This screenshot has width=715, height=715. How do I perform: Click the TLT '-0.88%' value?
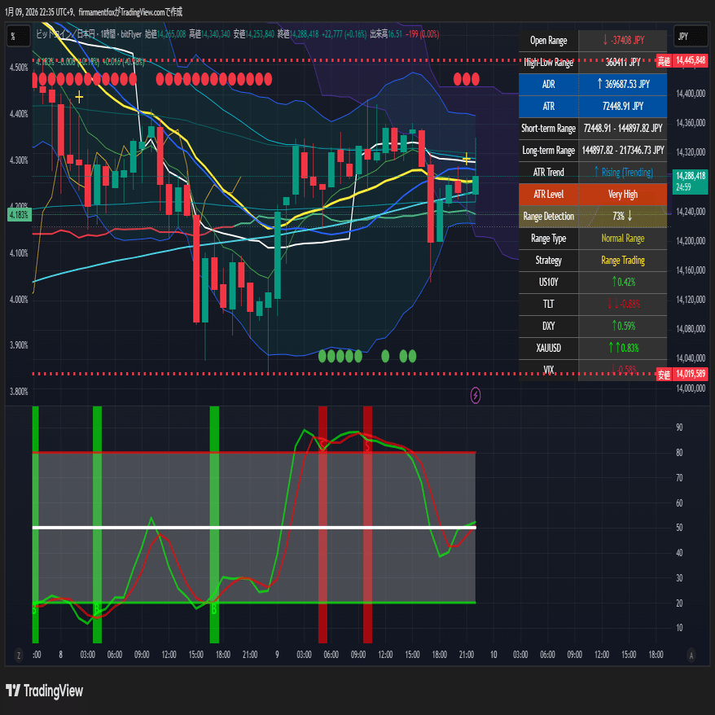pos(623,304)
